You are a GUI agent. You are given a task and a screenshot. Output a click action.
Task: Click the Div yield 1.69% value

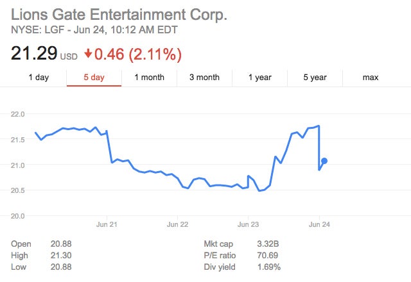268,267
